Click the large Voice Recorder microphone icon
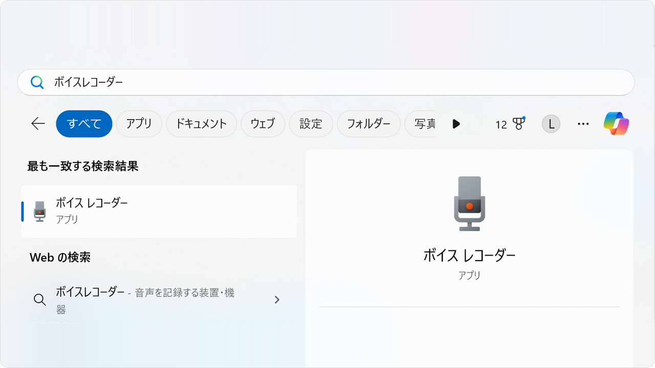The height and width of the screenshot is (368, 655). tap(469, 204)
